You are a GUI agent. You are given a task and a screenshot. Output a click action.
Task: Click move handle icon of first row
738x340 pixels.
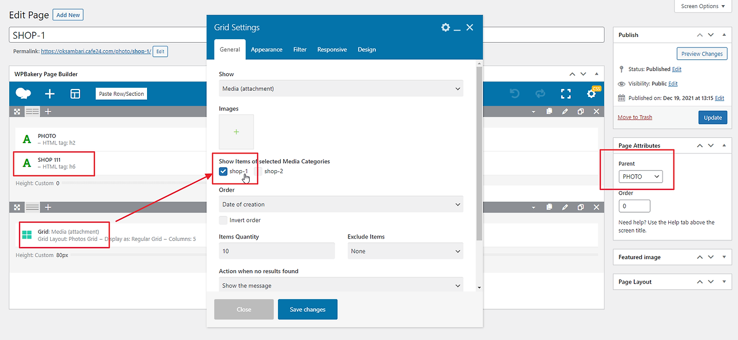click(17, 111)
